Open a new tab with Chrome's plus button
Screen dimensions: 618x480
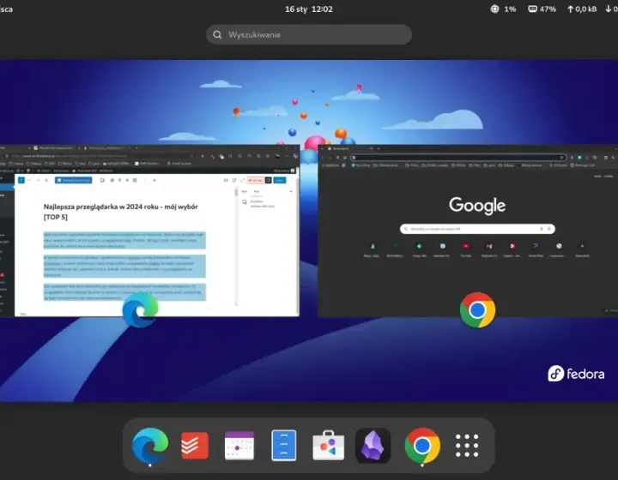pyautogui.click(x=379, y=149)
